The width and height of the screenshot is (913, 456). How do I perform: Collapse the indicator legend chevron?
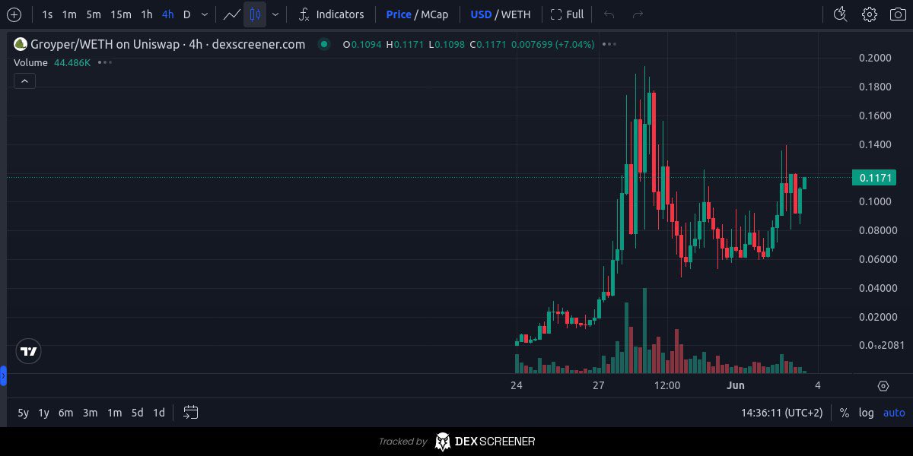tap(24, 81)
